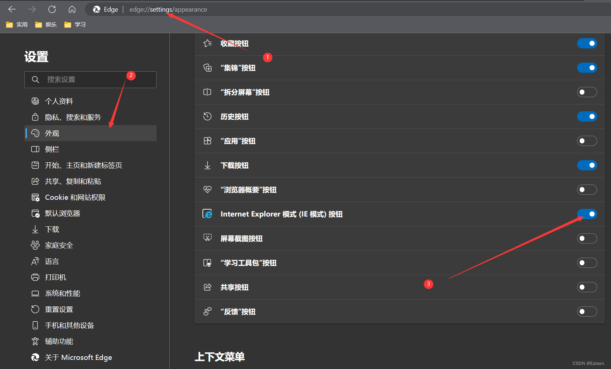611x369 pixels.
Task: Click the 应用 apps grid icon
Action: tap(208, 141)
